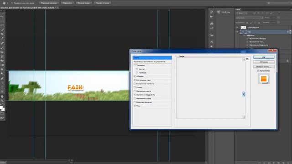Select the Eraser tool
292x164 pixels.
coord(2,61)
